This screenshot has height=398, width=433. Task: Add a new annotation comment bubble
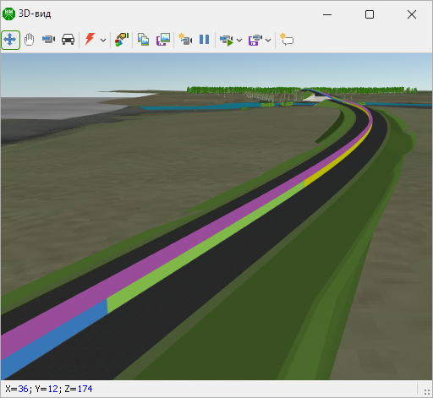coord(287,40)
